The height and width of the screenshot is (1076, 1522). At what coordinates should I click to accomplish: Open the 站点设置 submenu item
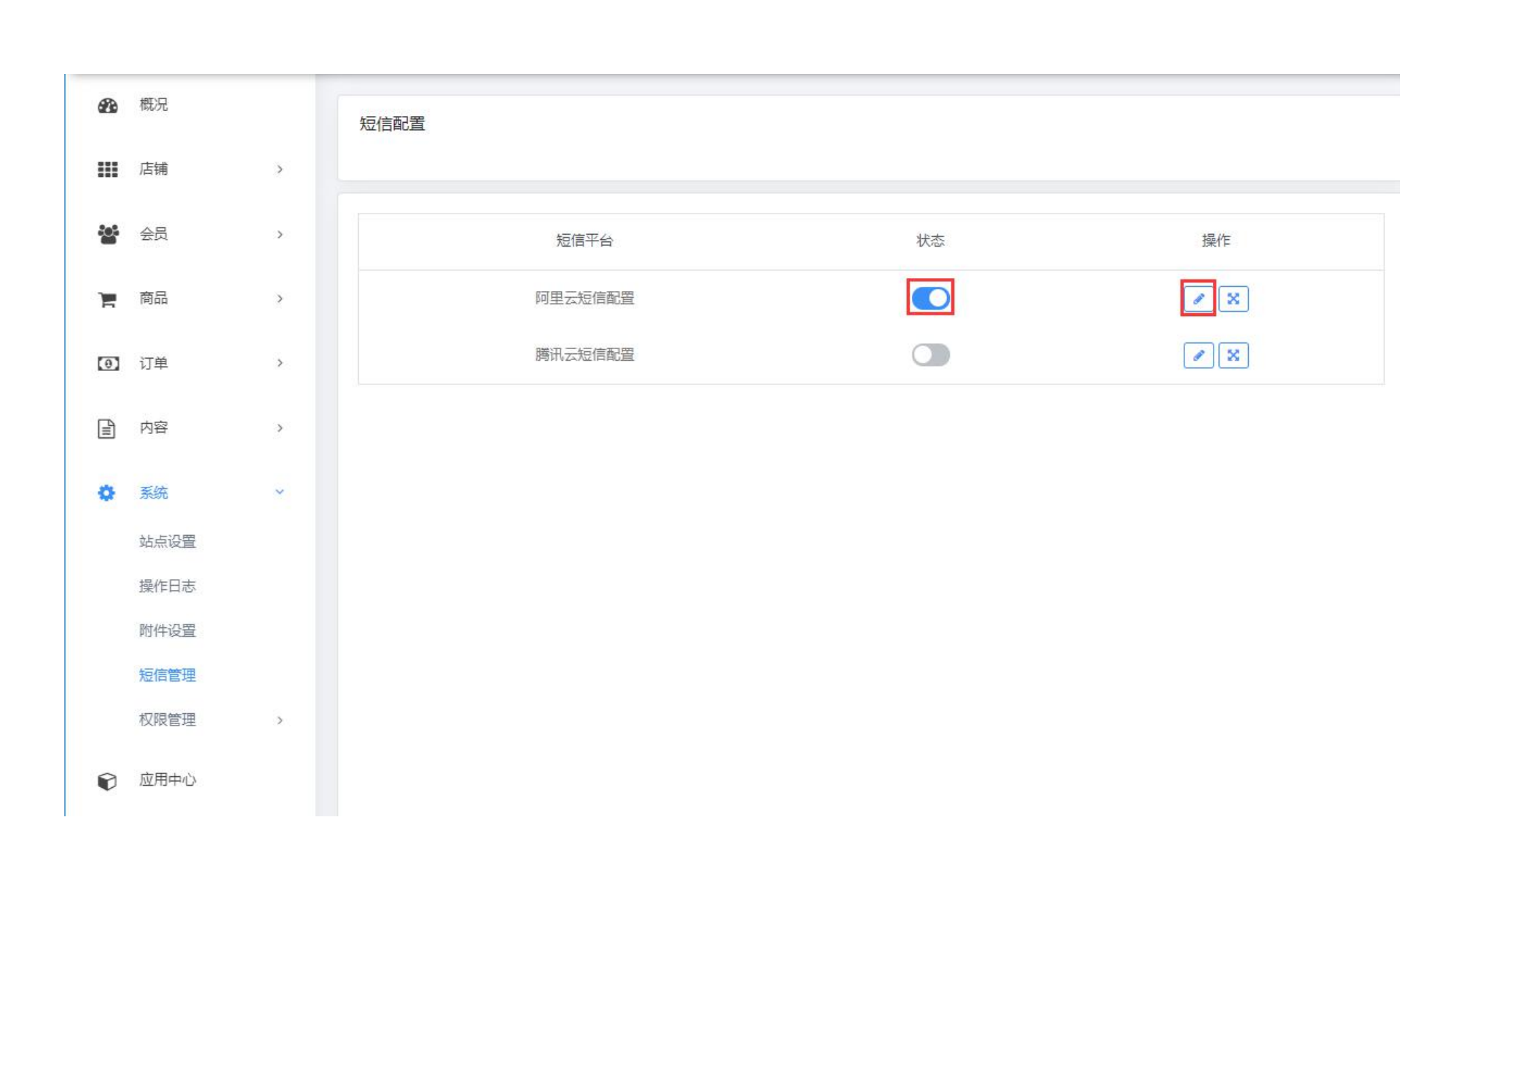[x=167, y=542]
